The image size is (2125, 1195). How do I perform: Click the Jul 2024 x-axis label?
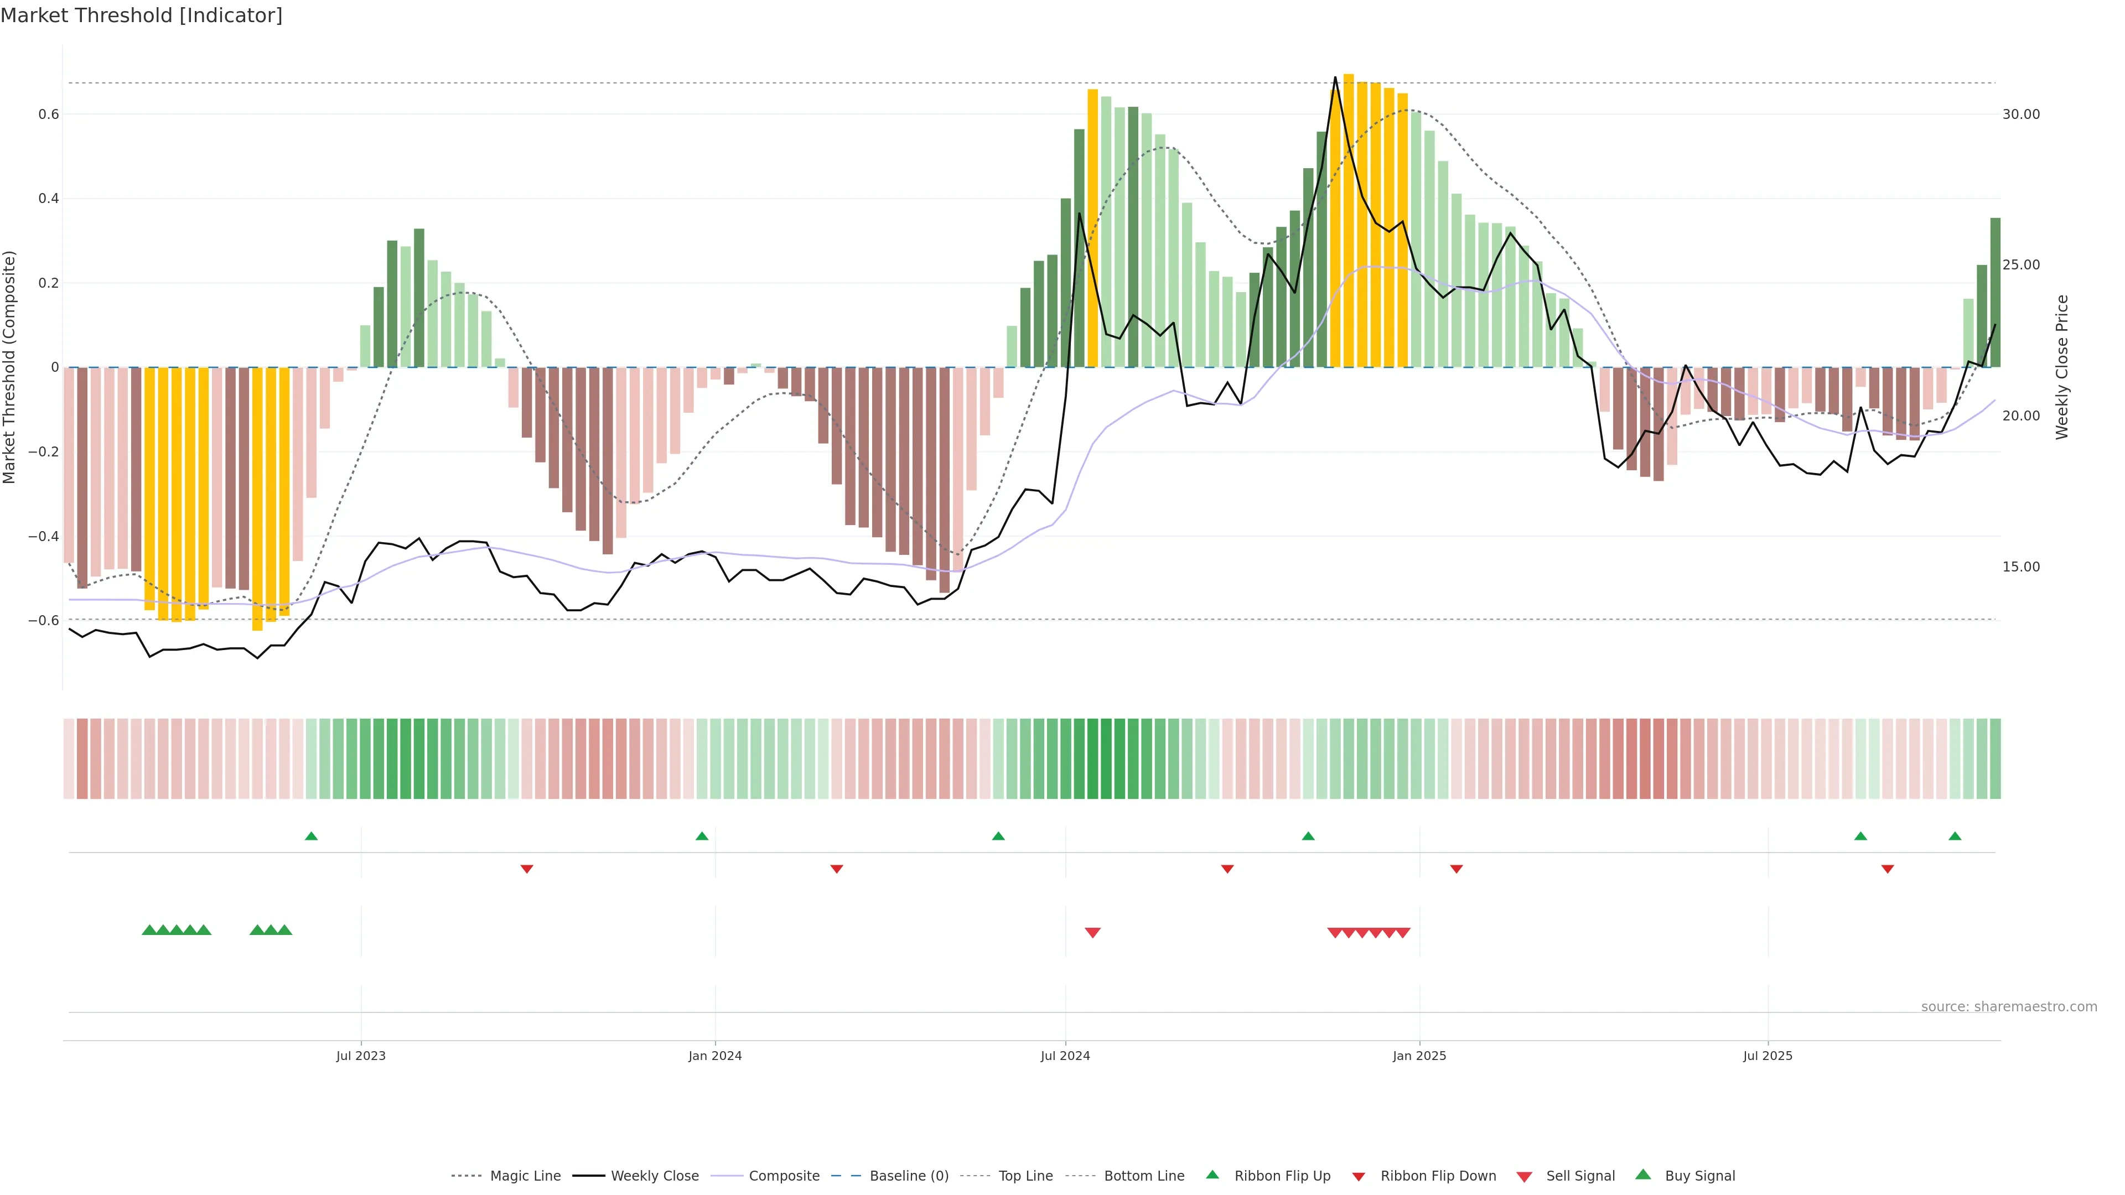coord(1065,1056)
